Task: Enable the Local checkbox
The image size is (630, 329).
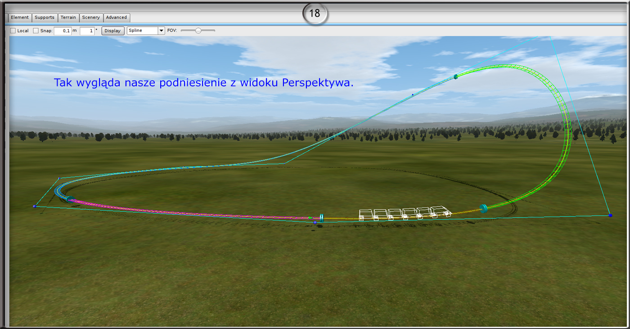Action: pyautogui.click(x=13, y=31)
